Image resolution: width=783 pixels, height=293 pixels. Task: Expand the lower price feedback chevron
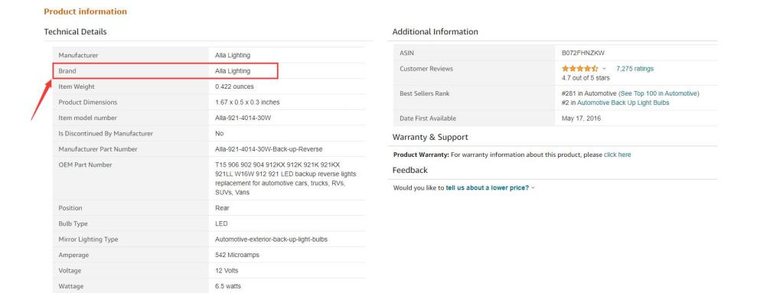[533, 187]
